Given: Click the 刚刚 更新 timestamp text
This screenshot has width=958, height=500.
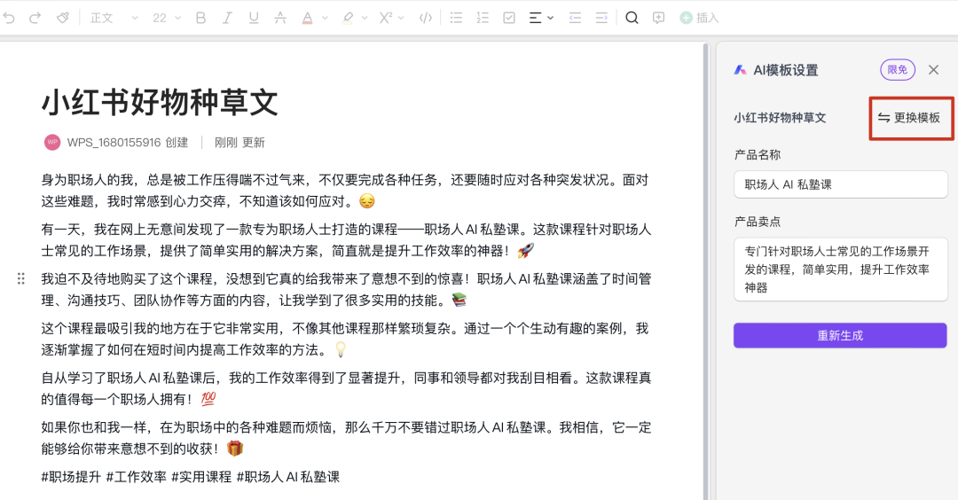Looking at the screenshot, I should [x=239, y=142].
